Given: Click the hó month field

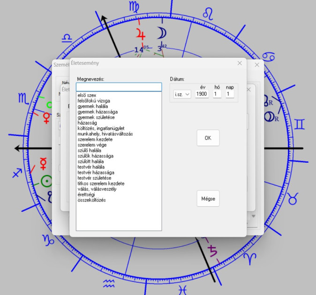Looking at the screenshot, I should pos(217,94).
